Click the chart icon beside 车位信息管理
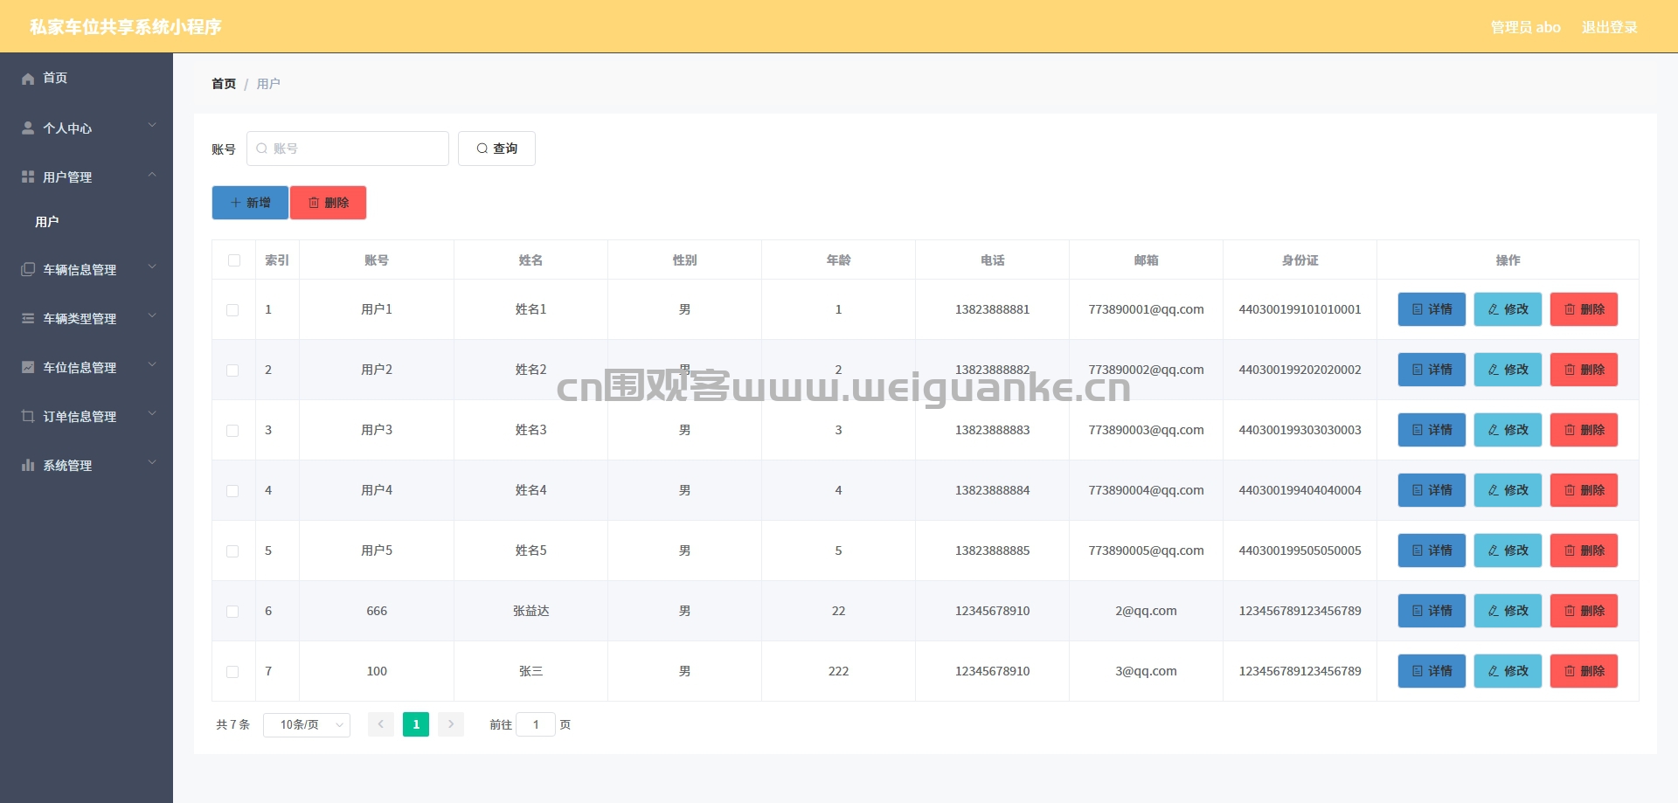 pos(28,368)
